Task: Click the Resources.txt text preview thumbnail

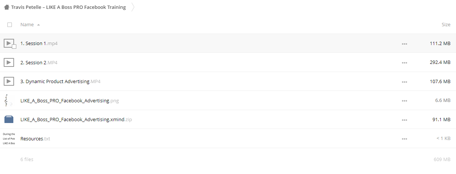Action: point(9,139)
